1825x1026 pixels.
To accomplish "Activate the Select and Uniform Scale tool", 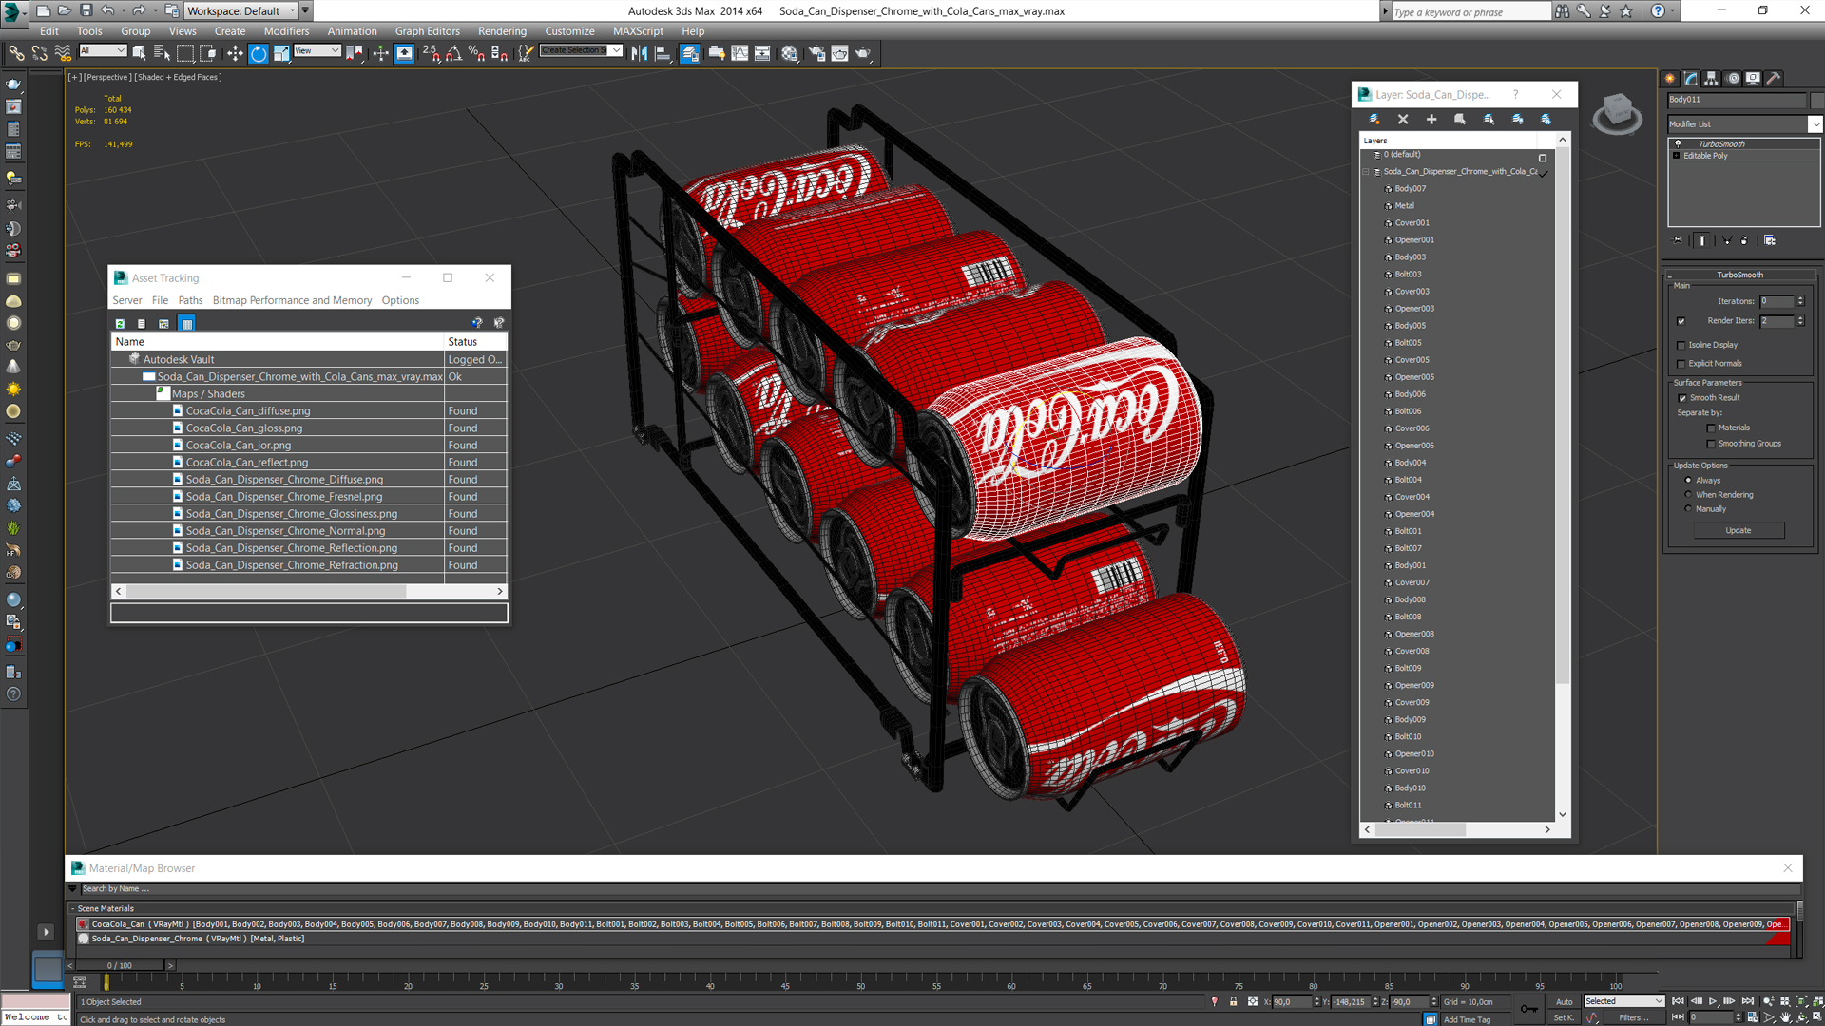I will (x=282, y=53).
